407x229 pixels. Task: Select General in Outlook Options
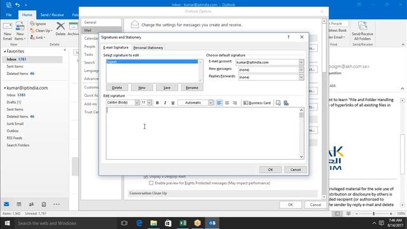[x=101, y=22]
